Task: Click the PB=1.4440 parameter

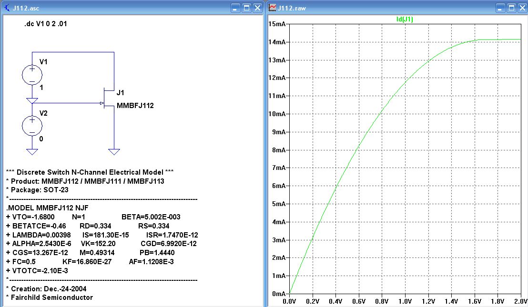Action: 157,253
